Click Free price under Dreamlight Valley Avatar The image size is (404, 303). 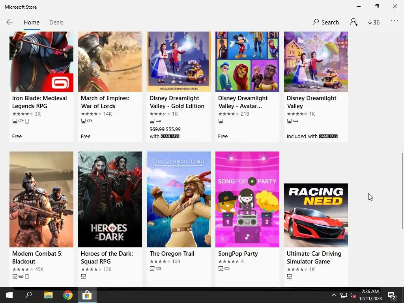(223, 136)
